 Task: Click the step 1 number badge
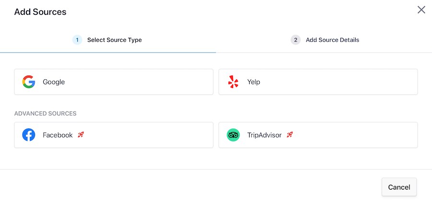(77, 40)
